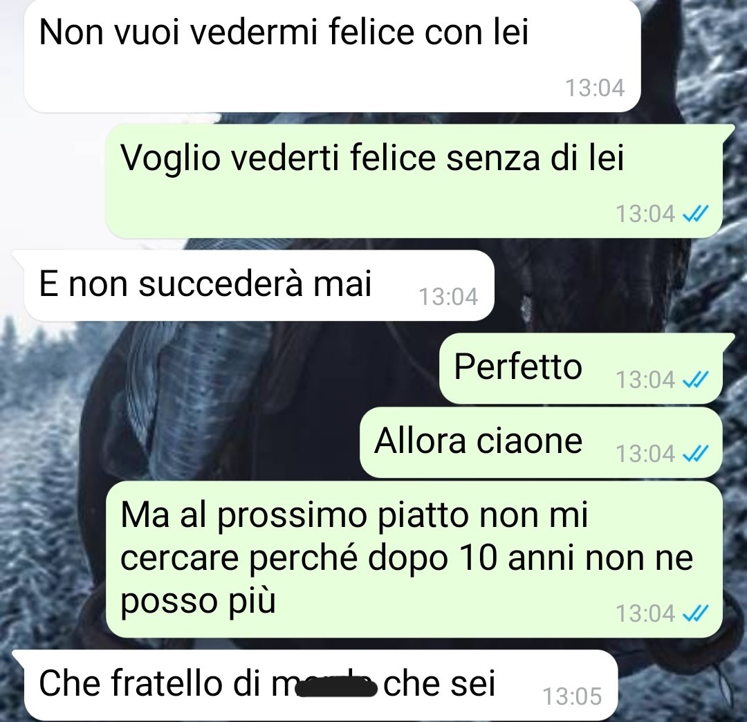Tap the 'Allora ciaone' message bubble
747x722 pixels.
pos(541,443)
